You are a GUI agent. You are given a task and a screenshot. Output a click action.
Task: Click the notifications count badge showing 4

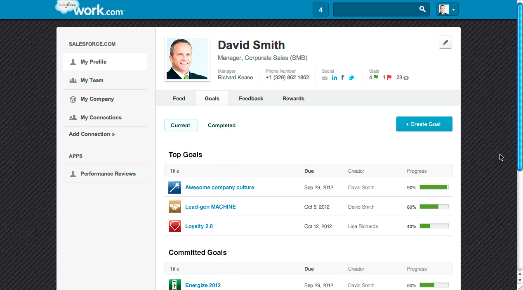pos(320,10)
